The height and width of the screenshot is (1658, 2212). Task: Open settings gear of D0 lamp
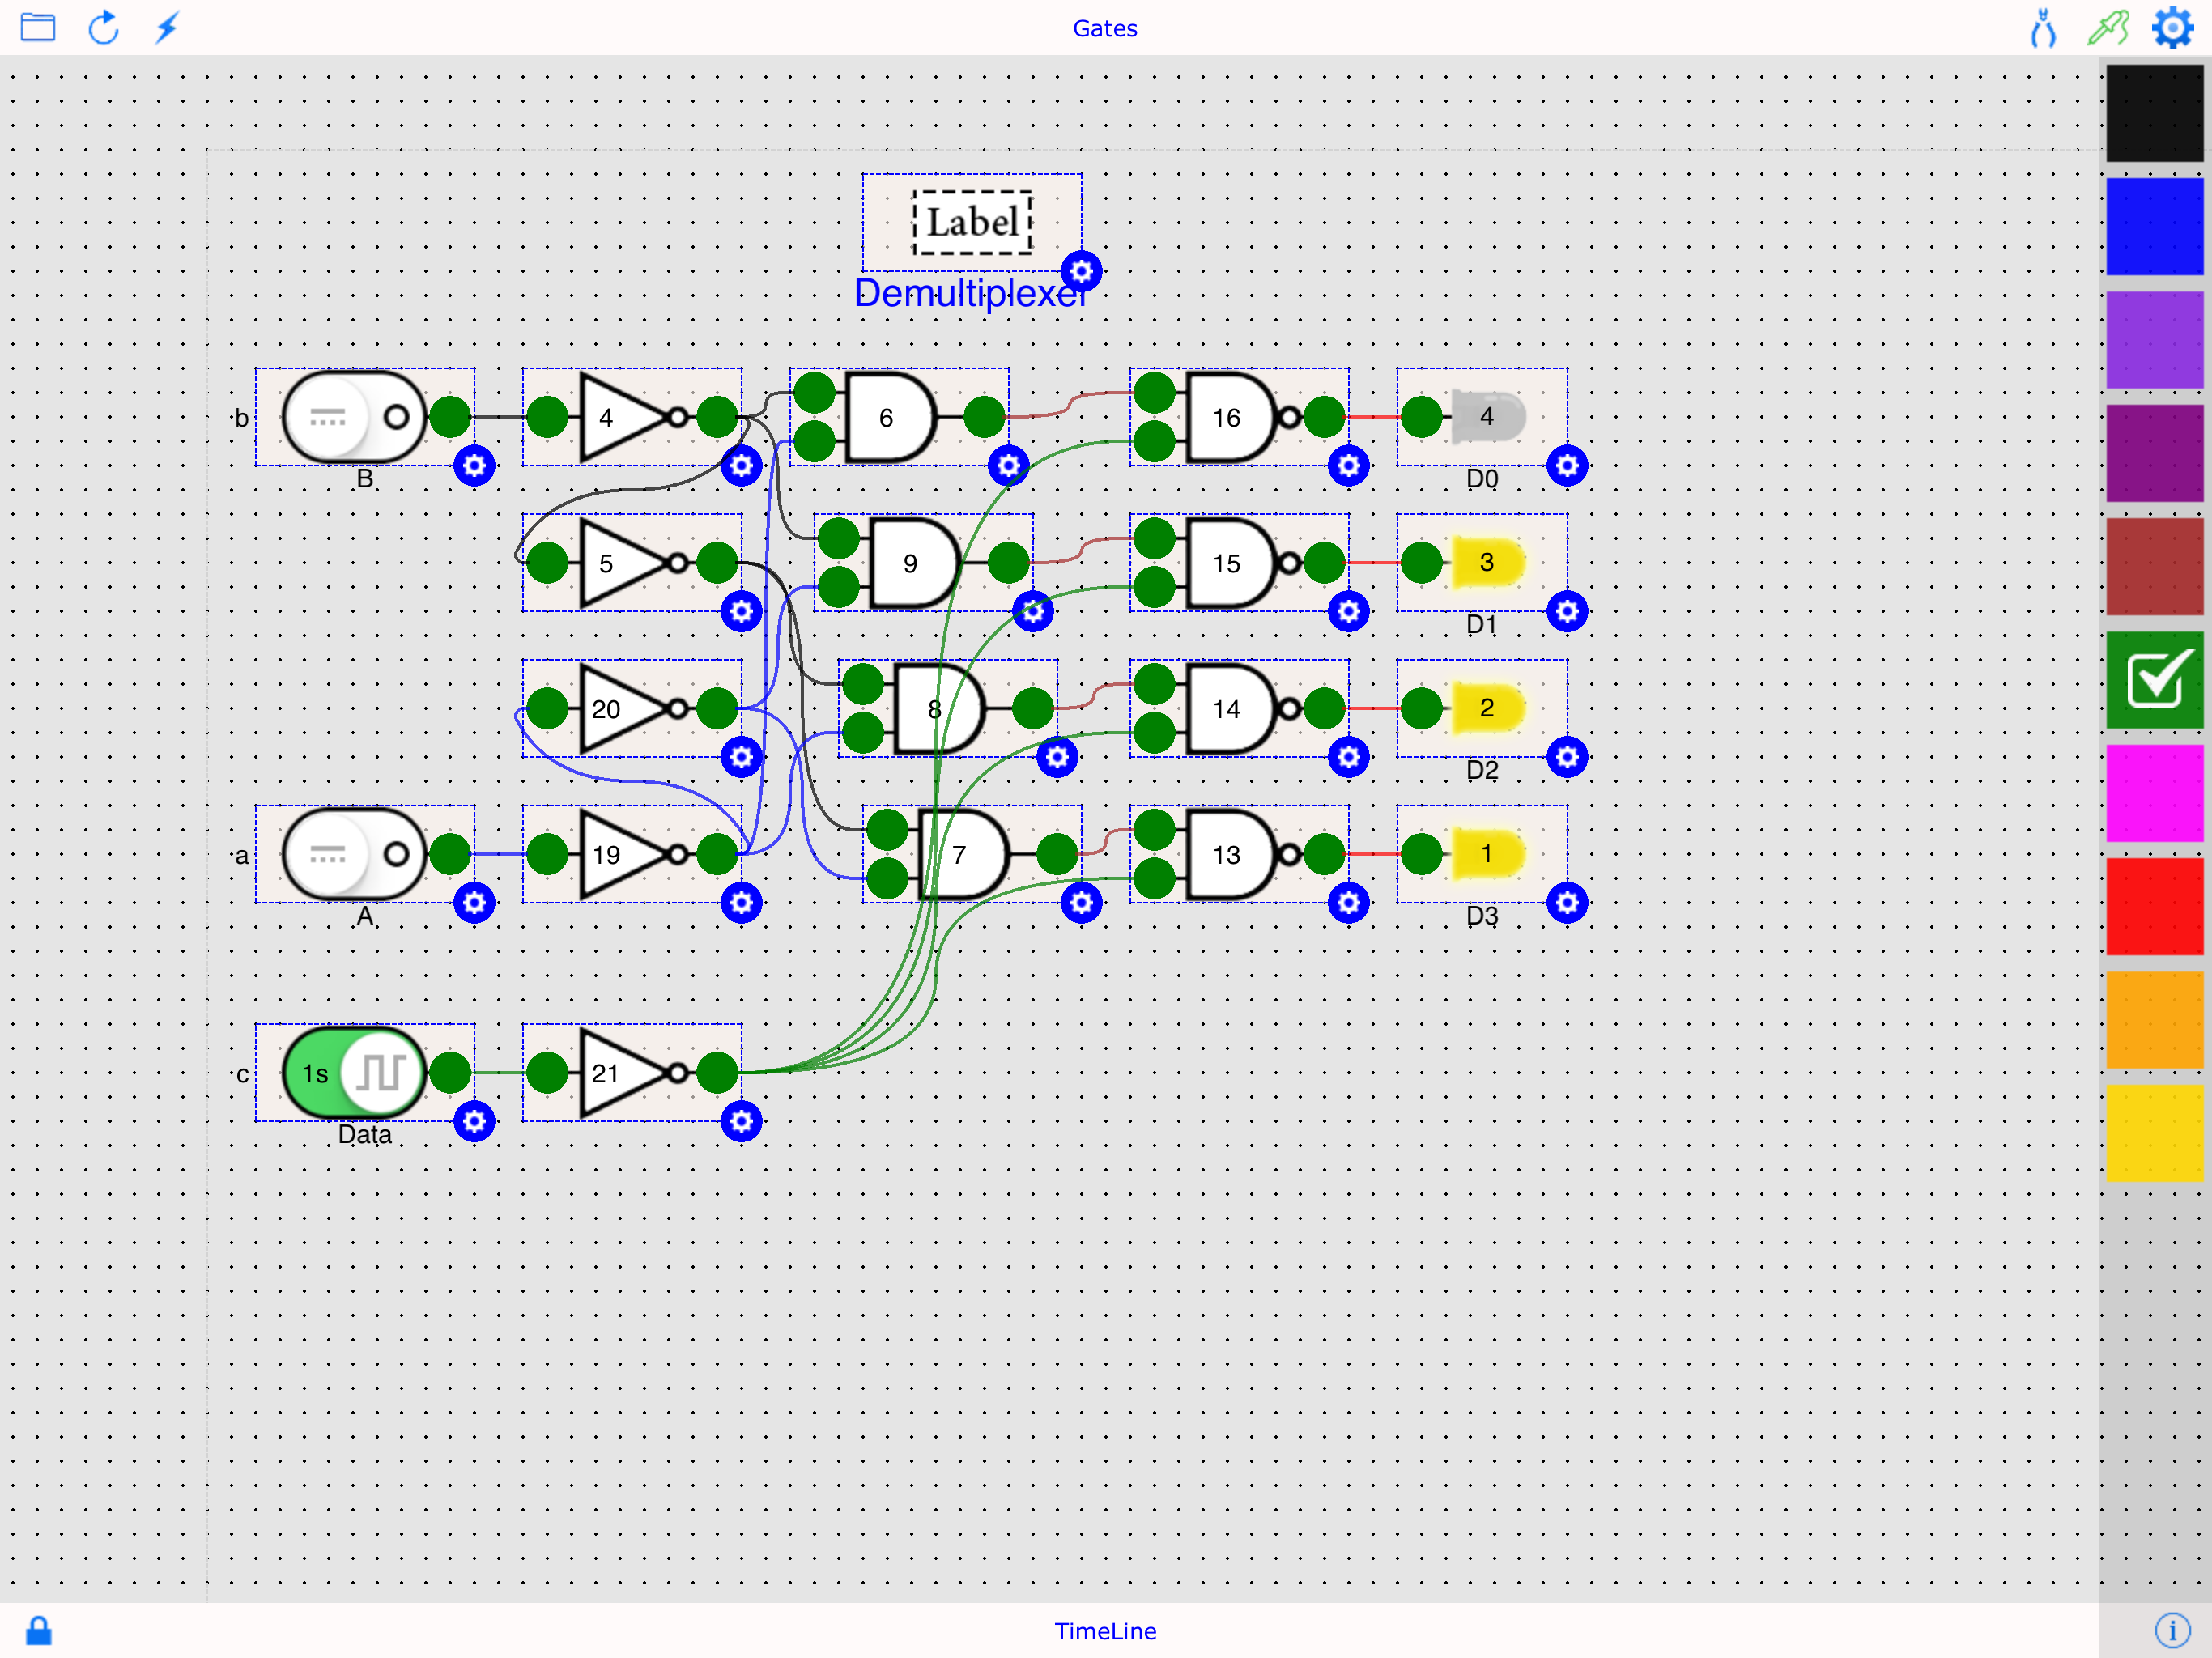pyautogui.click(x=1567, y=466)
